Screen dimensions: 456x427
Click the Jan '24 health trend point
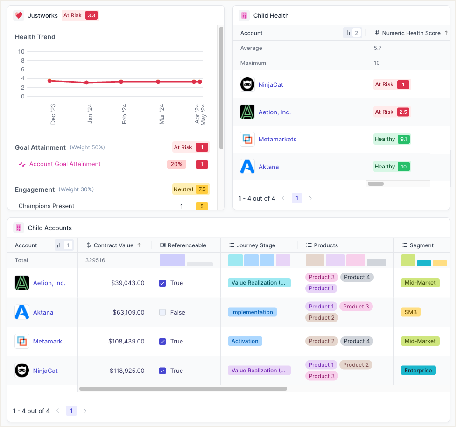tap(86, 83)
